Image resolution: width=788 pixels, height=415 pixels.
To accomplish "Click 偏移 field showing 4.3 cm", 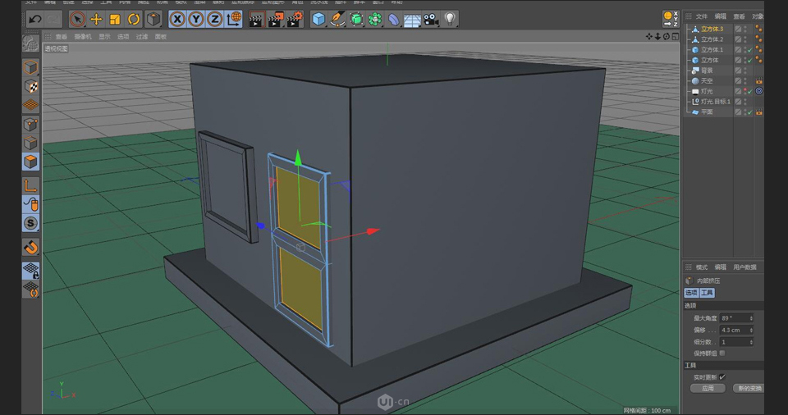I will pyautogui.click(x=737, y=330).
